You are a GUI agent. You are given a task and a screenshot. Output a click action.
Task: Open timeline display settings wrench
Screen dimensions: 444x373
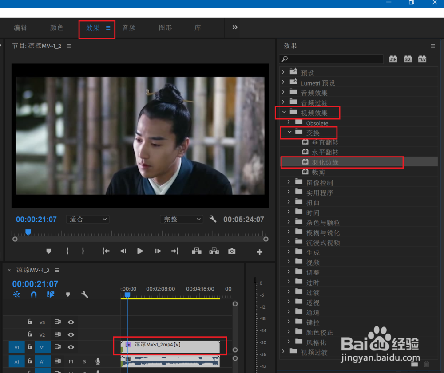coord(85,294)
